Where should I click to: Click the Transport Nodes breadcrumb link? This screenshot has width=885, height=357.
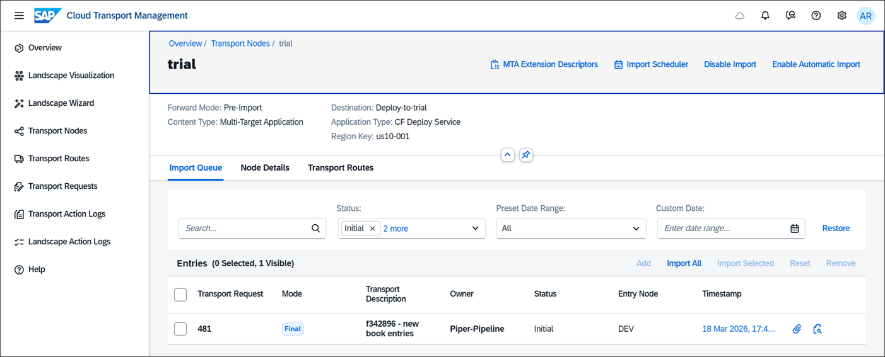(240, 43)
